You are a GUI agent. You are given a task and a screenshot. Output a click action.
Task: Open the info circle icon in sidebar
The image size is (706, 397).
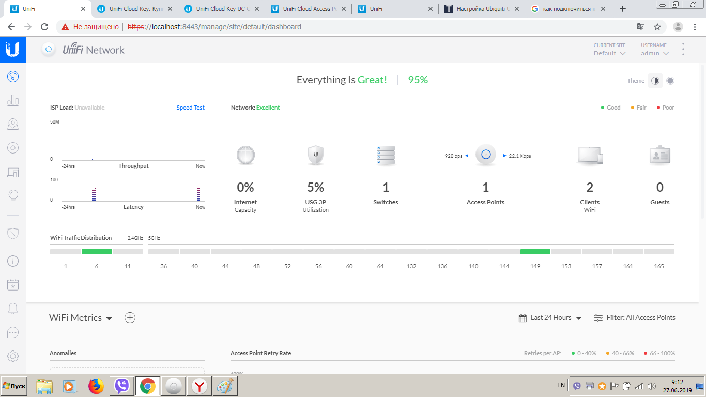[x=13, y=261]
